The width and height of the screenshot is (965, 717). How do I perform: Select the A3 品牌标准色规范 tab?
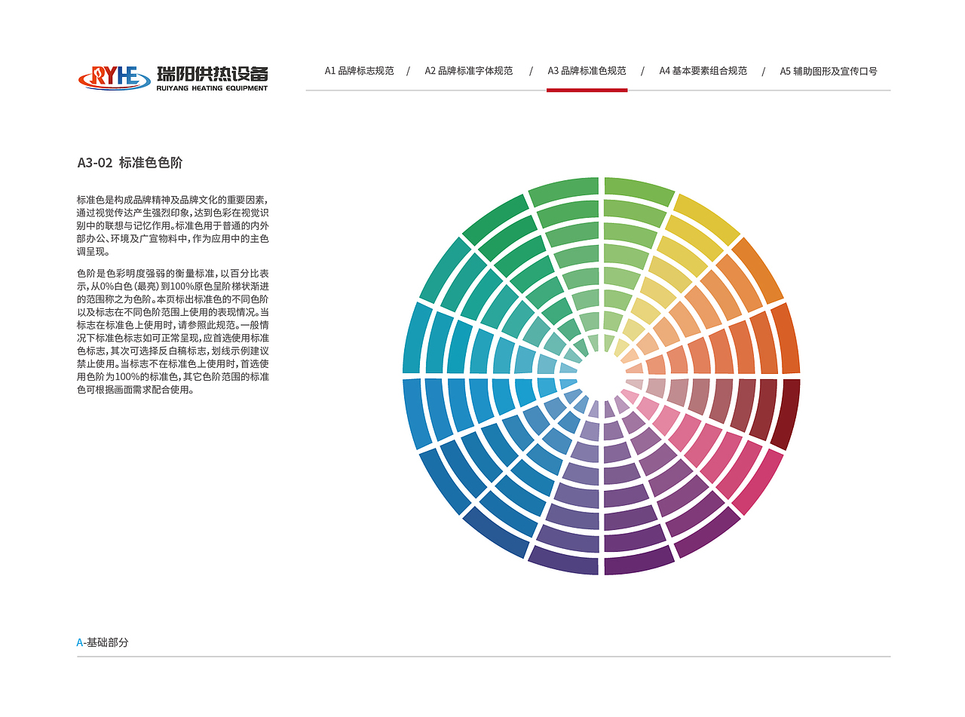[587, 70]
